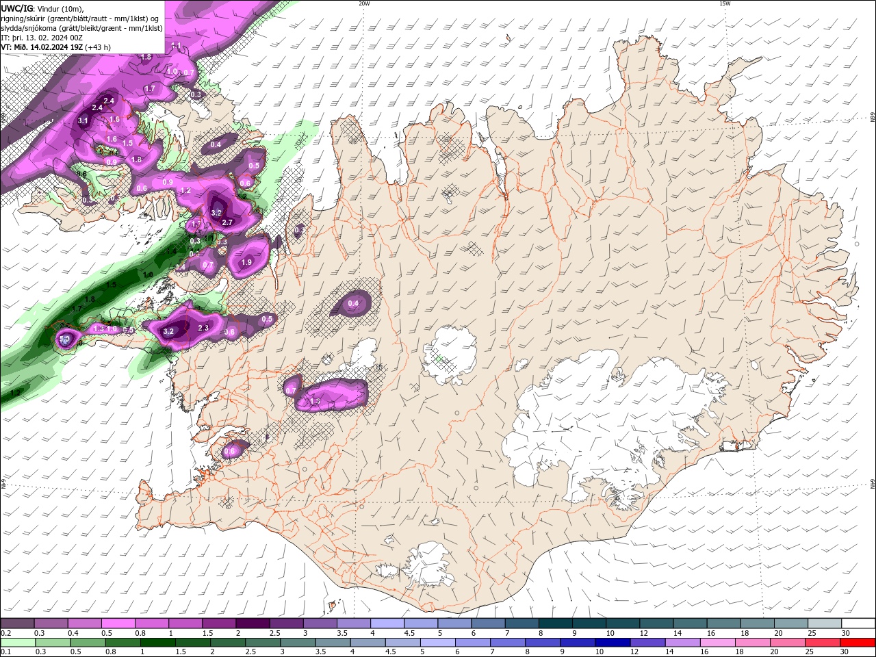Click the valid time 'VT: Mið. 14.02.2024 19Z (+43 h)'
The image size is (876, 657).
(x=57, y=47)
